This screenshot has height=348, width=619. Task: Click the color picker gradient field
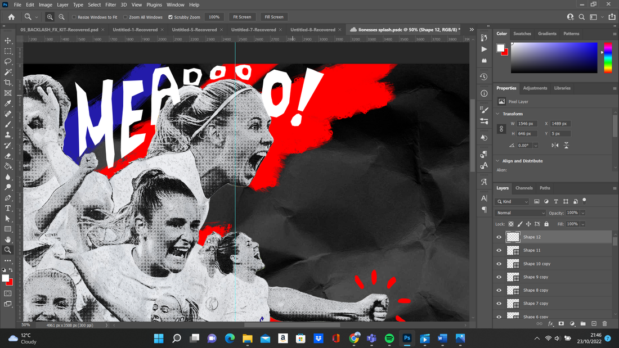click(x=554, y=57)
